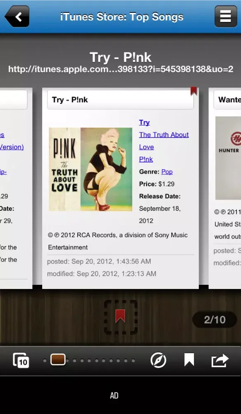This screenshot has width=241, height=414.
Task: Open the article in Safari compass icon
Action: (158, 361)
